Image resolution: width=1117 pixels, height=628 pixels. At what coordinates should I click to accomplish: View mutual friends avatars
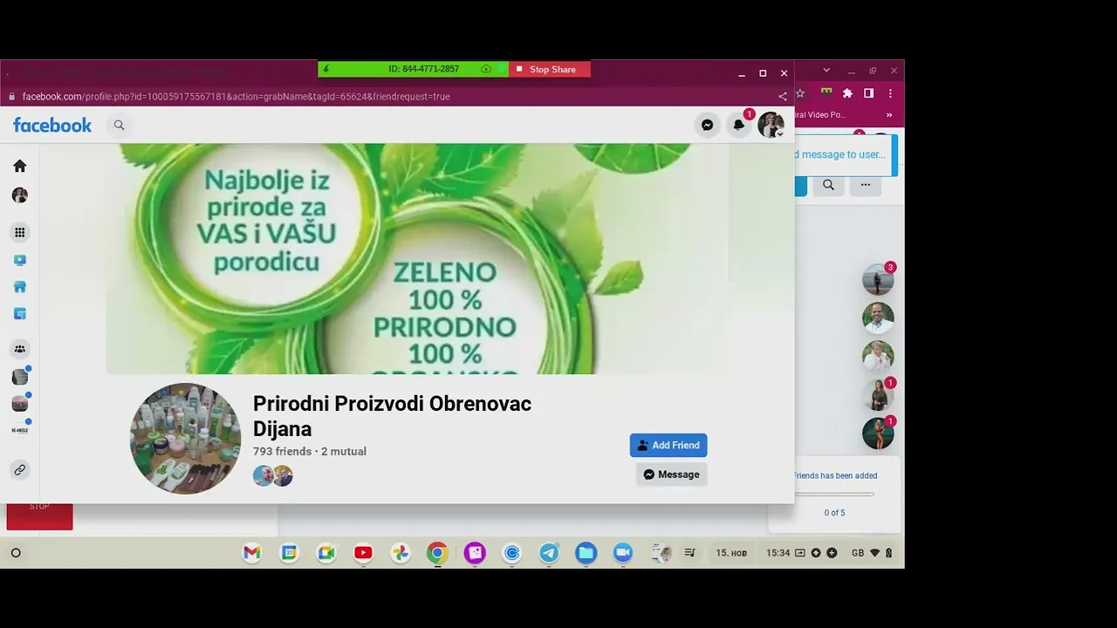pyautogui.click(x=272, y=475)
